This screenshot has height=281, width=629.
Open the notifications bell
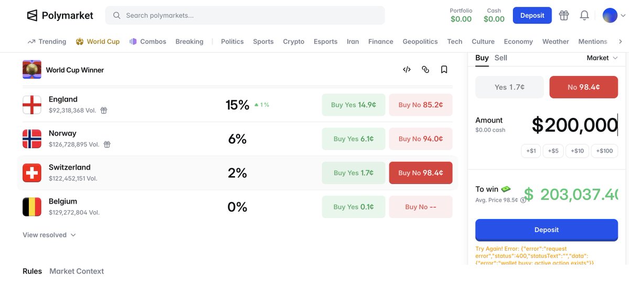(x=584, y=16)
